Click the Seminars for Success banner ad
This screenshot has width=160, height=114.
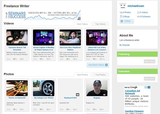point(43,15)
